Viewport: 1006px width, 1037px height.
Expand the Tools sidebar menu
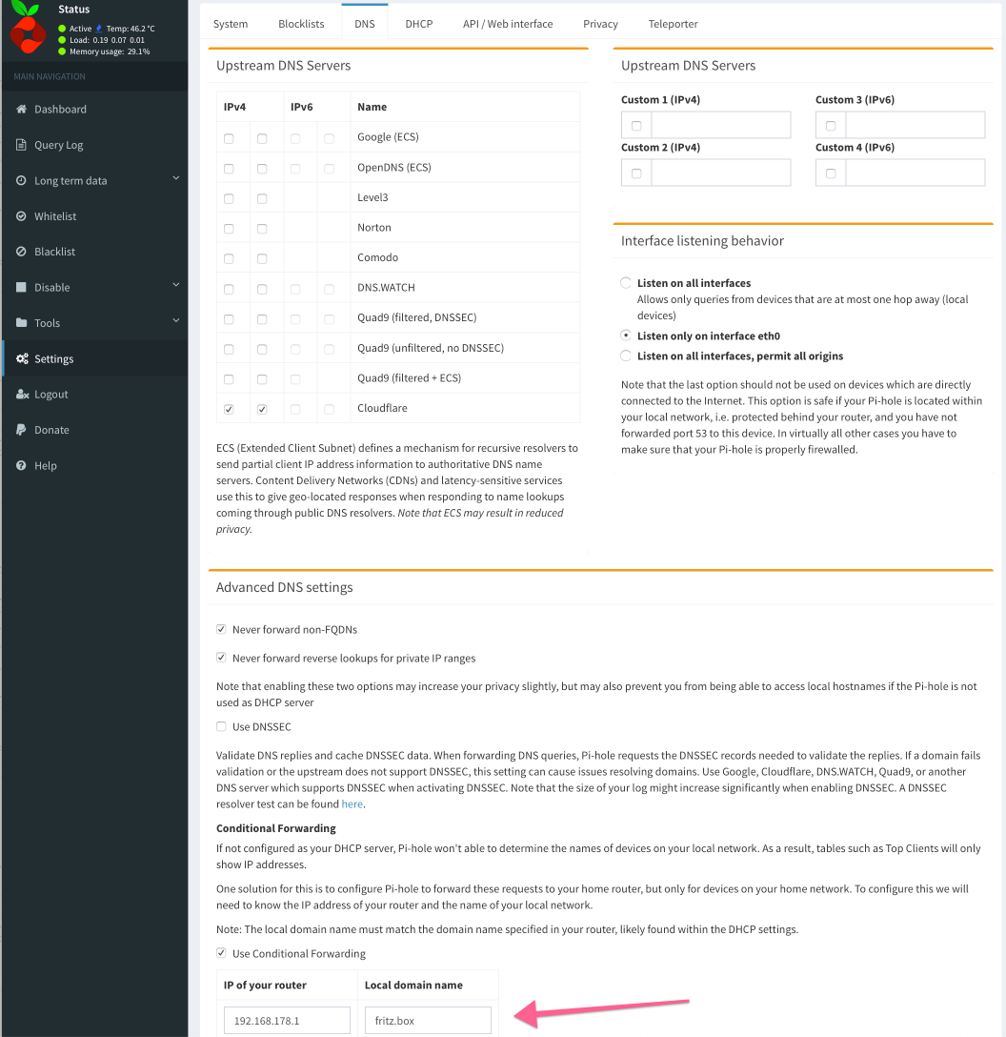(x=175, y=322)
